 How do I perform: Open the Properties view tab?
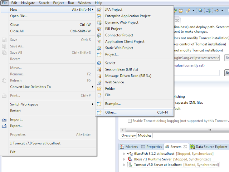pos(152,147)
